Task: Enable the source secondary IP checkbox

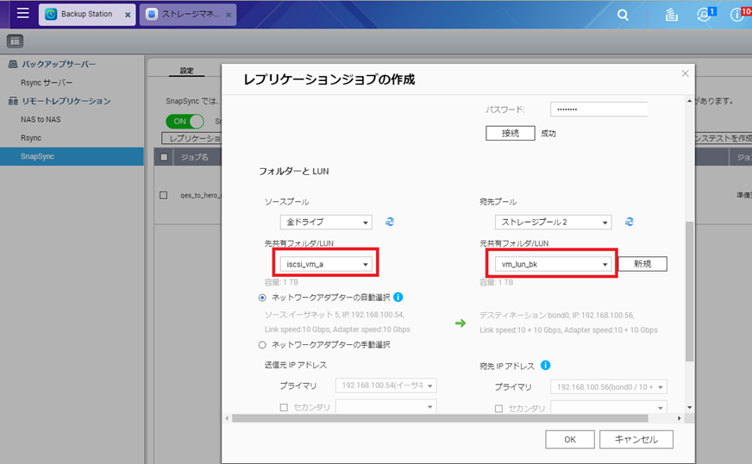Action: tap(284, 408)
